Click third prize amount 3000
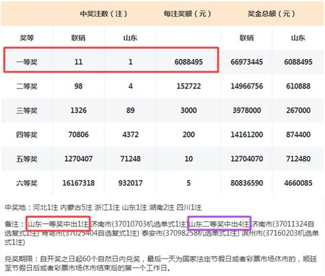Screen dimensions: 325x276 (189, 110)
